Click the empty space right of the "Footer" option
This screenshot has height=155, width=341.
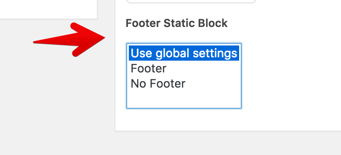pos(202,68)
